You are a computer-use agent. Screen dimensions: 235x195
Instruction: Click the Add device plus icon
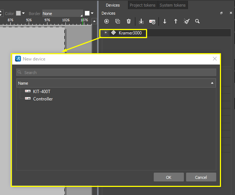(107, 22)
